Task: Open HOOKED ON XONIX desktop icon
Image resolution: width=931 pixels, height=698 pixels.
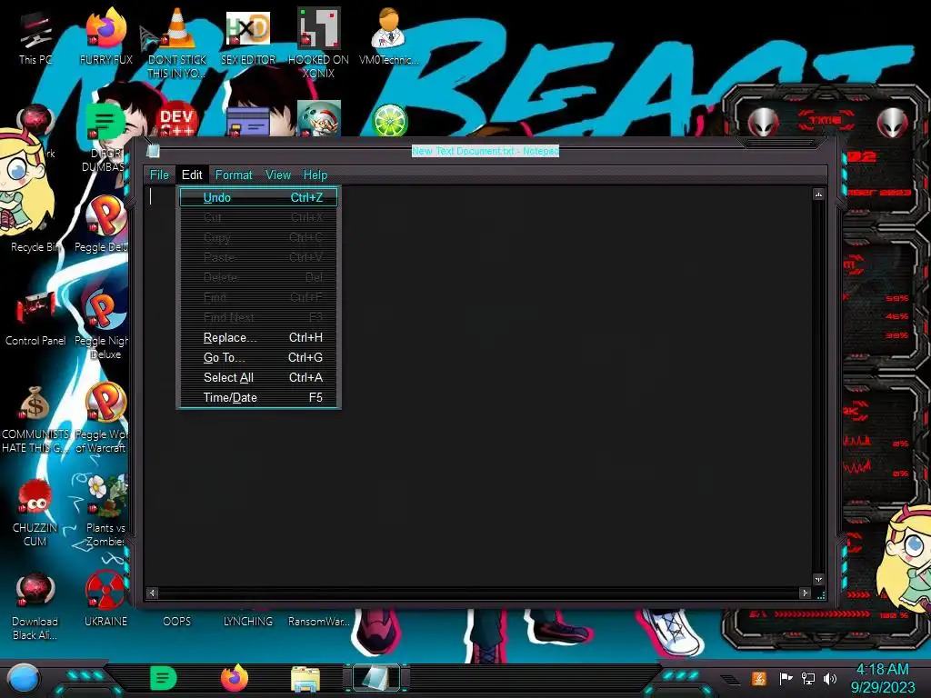Action: pos(318,42)
